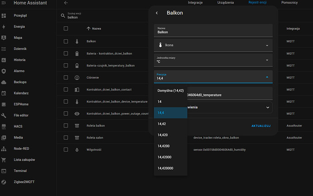This screenshot has width=313, height=196.
Task: Check the Bateria-czujnik_temperatury_balkon checkbox
Action: [66, 66]
